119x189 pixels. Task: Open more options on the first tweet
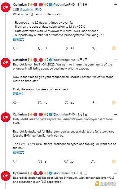coord(115,5)
